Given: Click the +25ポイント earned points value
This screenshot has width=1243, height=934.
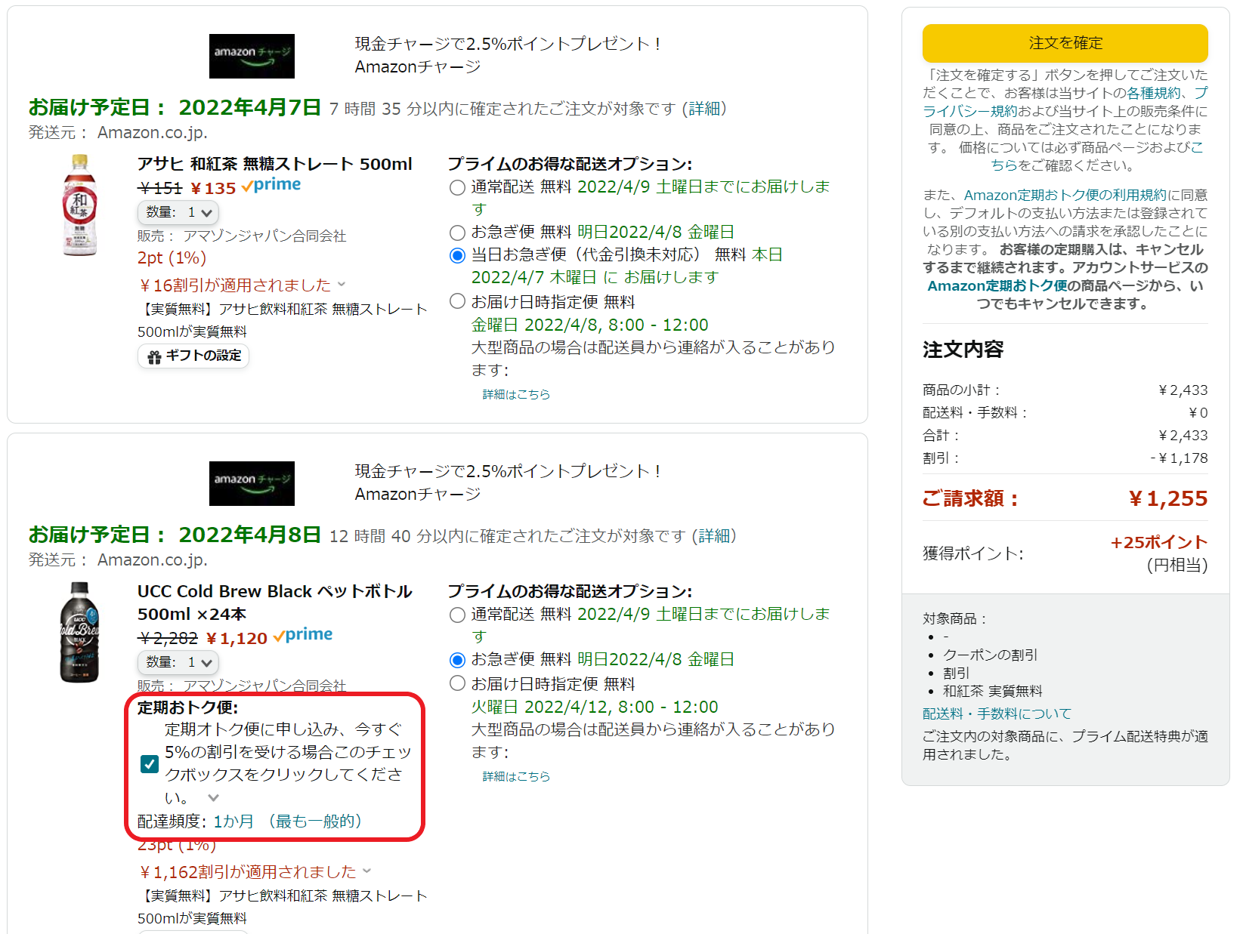Looking at the screenshot, I should [x=1159, y=542].
